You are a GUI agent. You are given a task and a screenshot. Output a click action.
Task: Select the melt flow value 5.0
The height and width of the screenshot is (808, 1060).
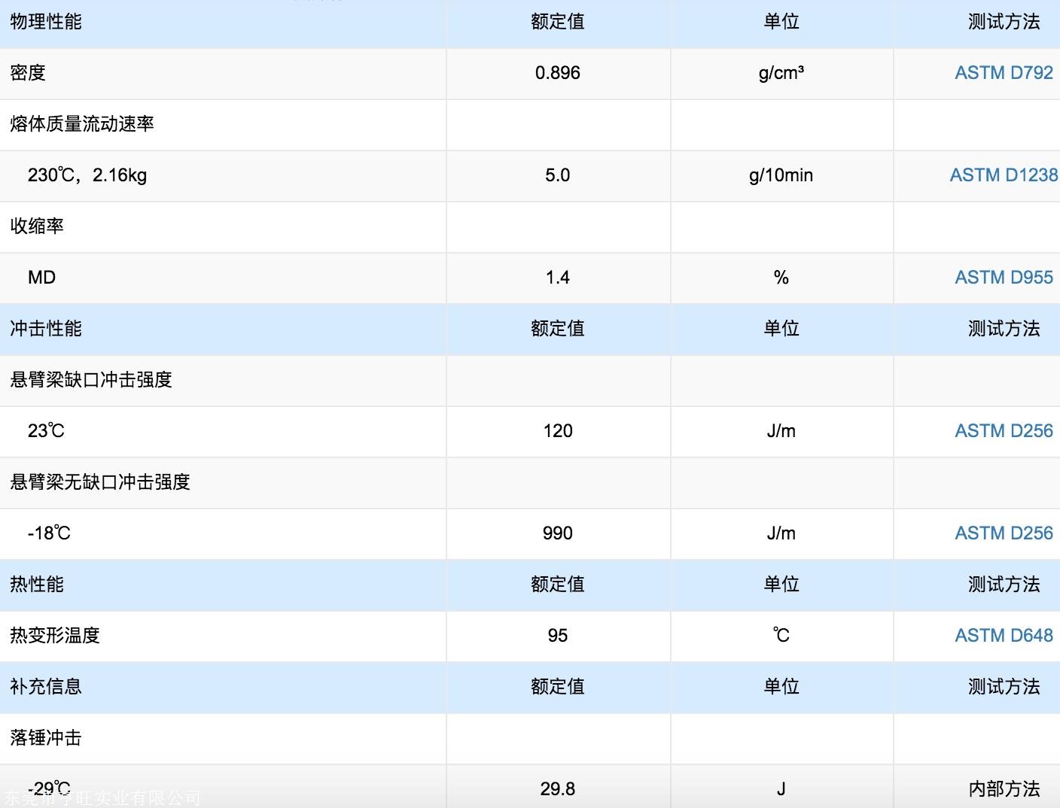pos(558,175)
